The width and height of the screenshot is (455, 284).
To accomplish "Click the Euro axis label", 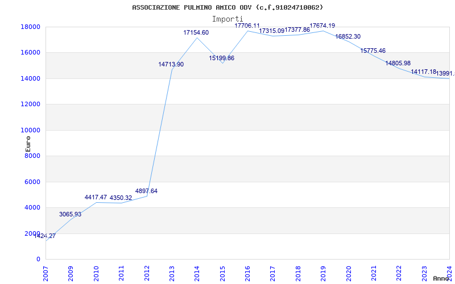I will (28, 144).
